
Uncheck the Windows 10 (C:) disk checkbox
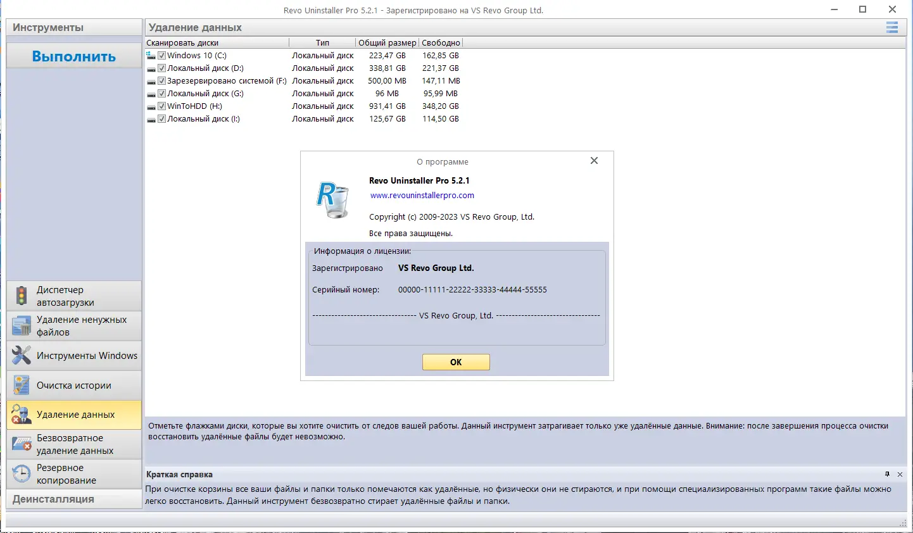(x=161, y=56)
